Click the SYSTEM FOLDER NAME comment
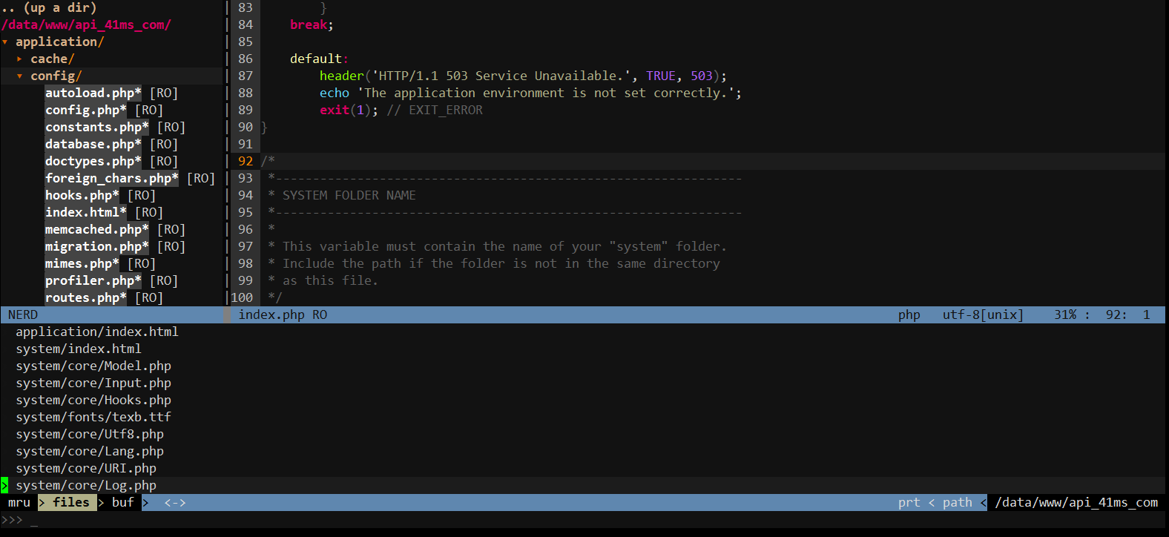Image resolution: width=1169 pixels, height=537 pixels. (349, 196)
